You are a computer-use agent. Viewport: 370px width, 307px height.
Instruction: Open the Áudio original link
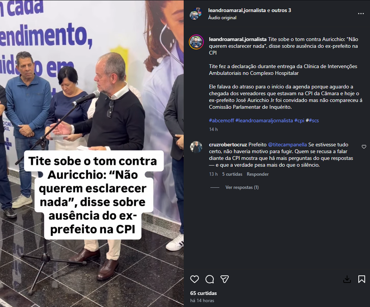[x=222, y=17]
